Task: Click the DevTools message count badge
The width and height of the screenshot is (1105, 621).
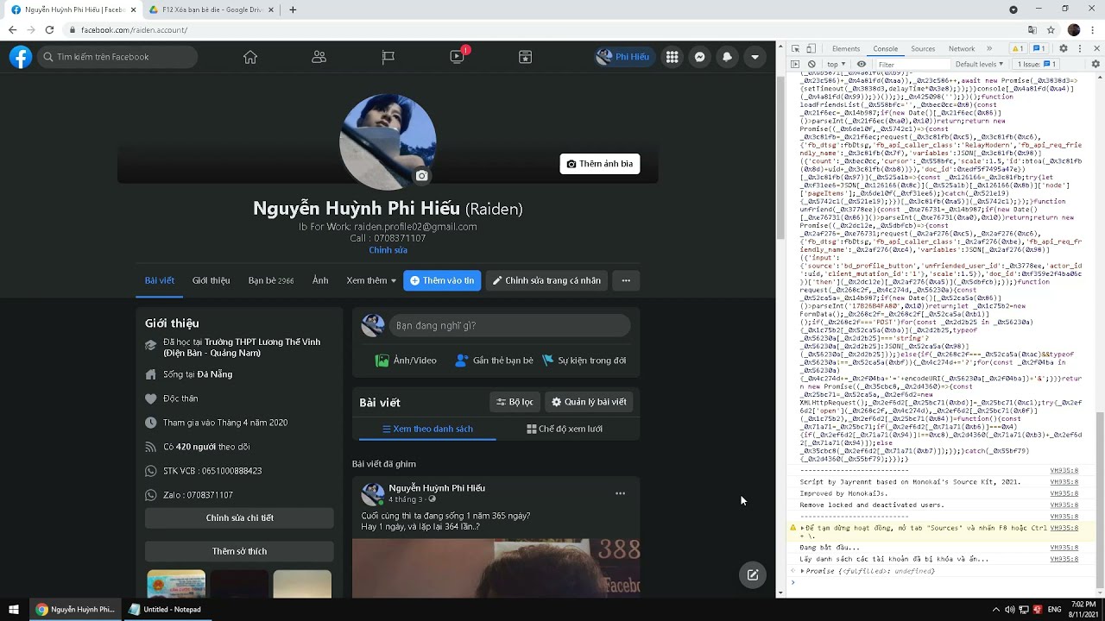Action: point(1039,48)
